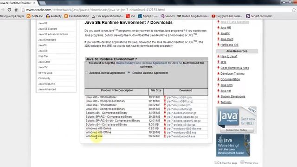Open Oracle Binary Code License Agreement link

pos(149,63)
